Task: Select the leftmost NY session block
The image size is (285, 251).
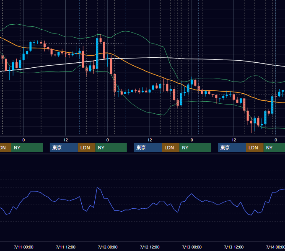Action: pyautogui.click(x=27, y=148)
